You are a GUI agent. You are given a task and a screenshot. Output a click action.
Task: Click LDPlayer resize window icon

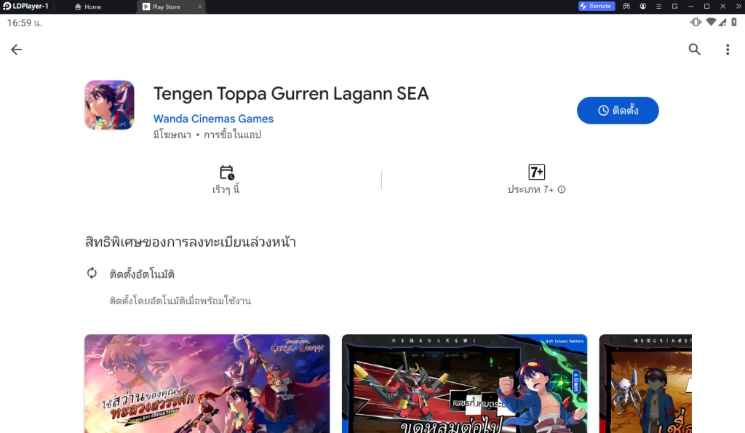click(x=674, y=6)
